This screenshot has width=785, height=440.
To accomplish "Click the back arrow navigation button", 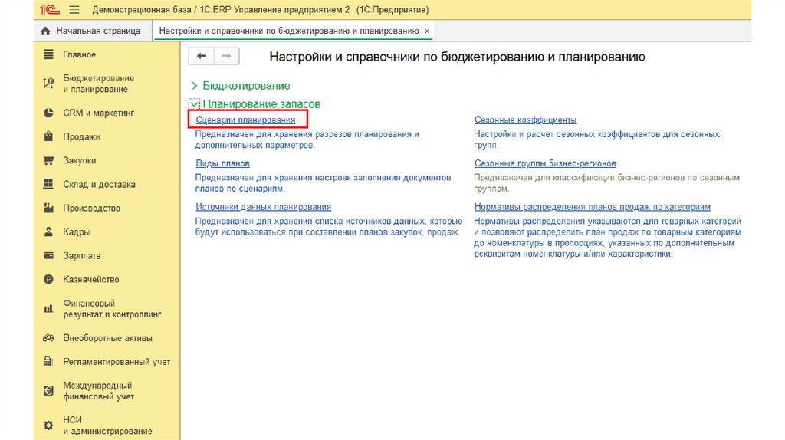I will tap(202, 56).
